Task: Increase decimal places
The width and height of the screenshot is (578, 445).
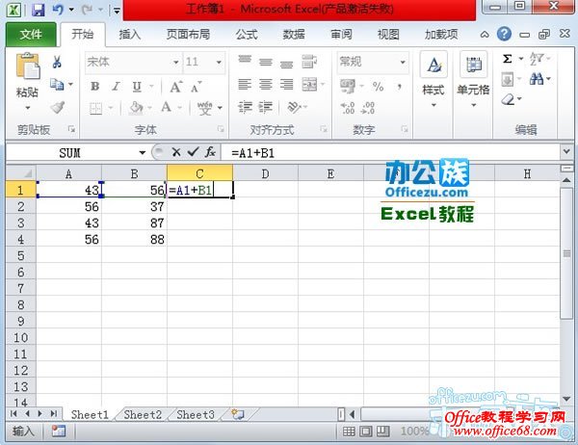Action: (x=348, y=108)
